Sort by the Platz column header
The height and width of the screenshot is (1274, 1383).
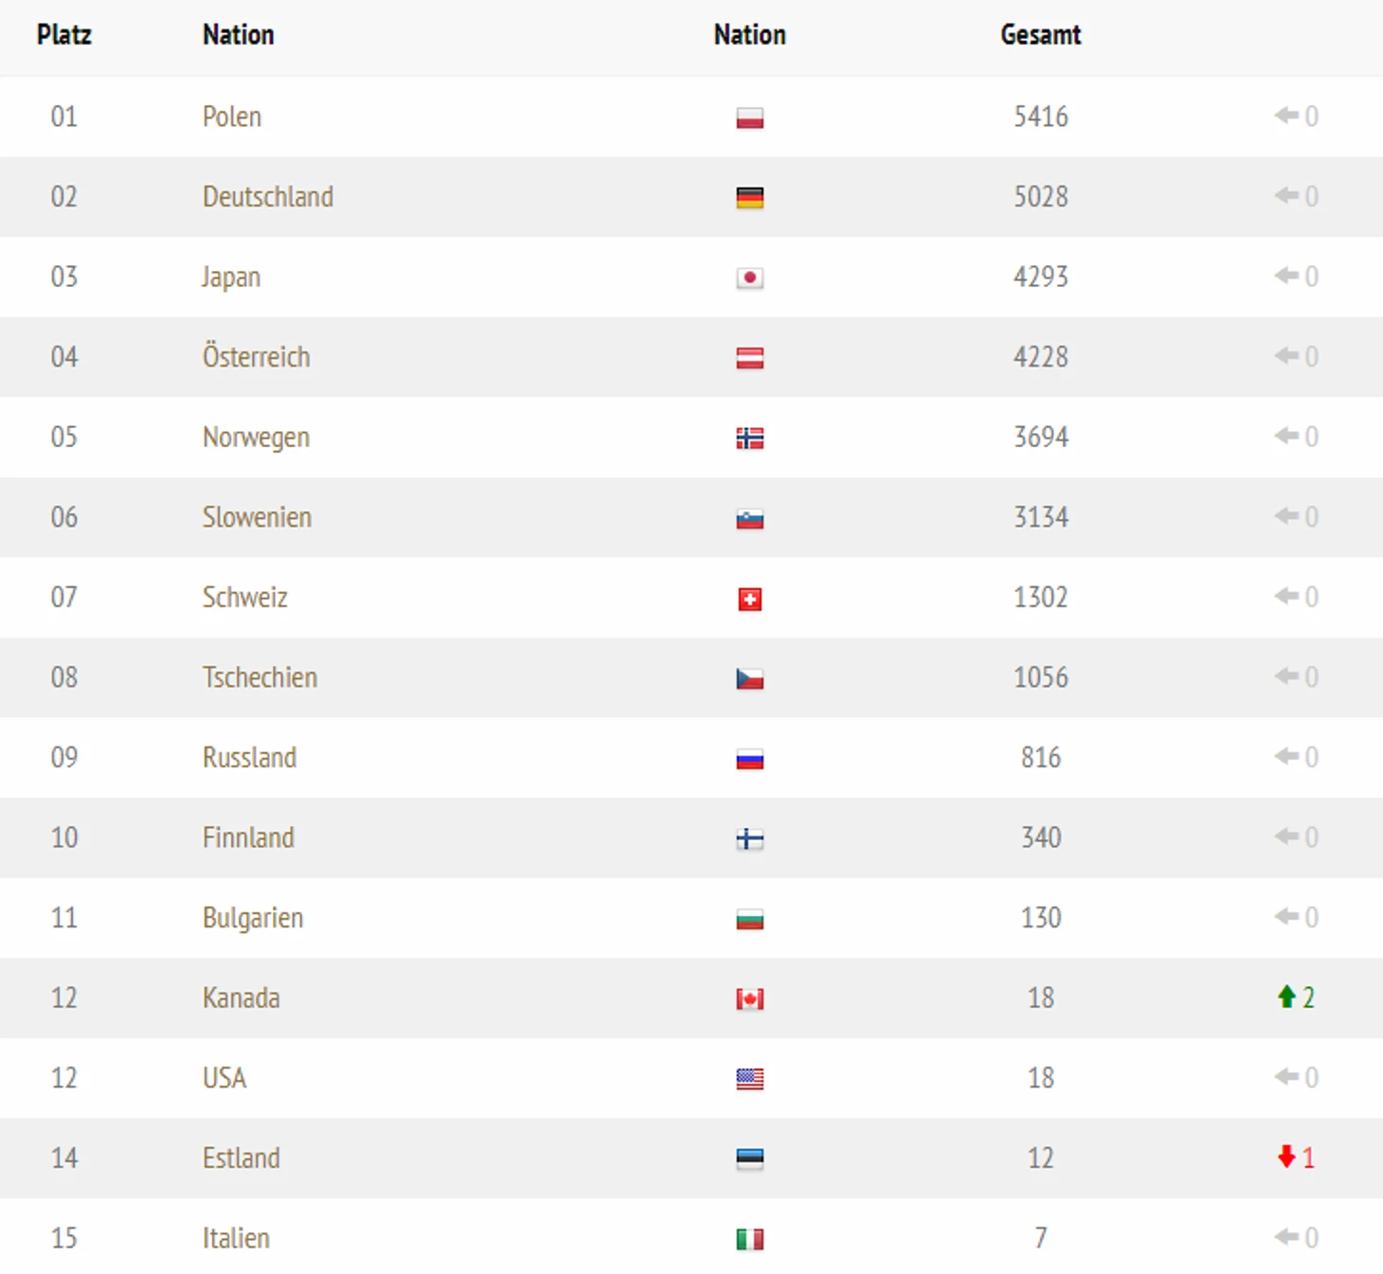64,35
